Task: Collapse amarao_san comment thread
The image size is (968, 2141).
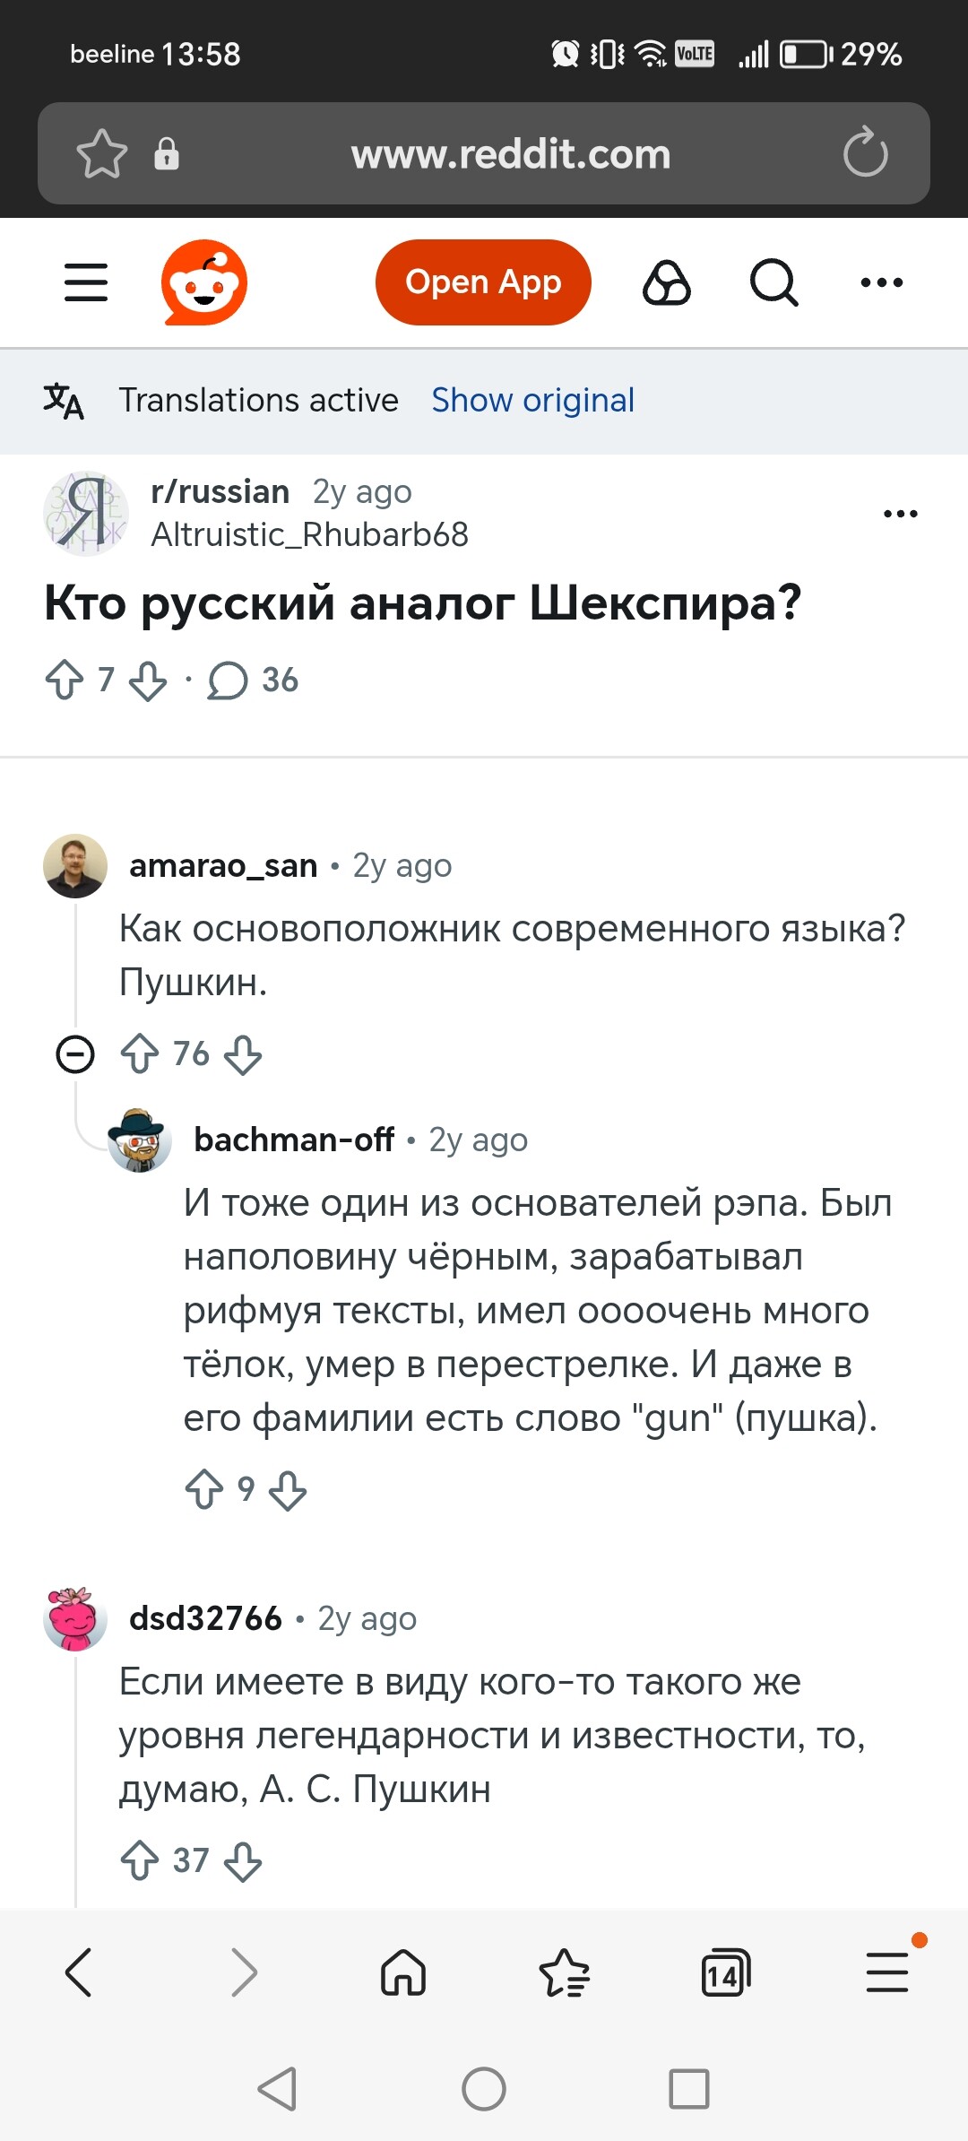Action: click(x=75, y=1053)
